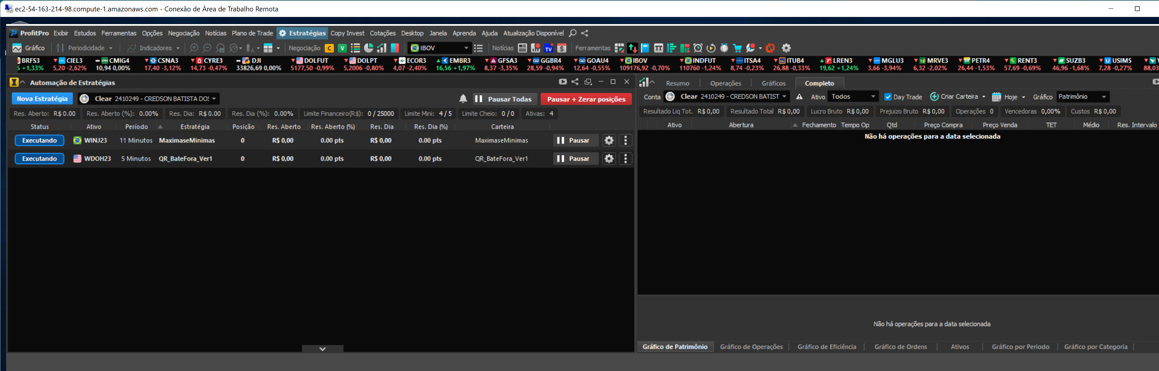Open three-dot menu for WINJ23 strategy row
Image resolution: width=1159 pixels, height=371 pixels.
(x=625, y=140)
